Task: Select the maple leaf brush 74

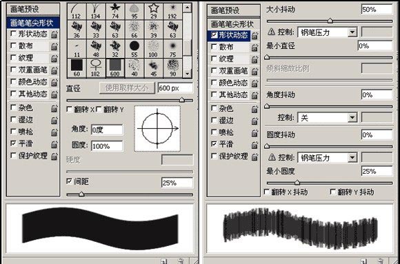Action: [x=115, y=11]
